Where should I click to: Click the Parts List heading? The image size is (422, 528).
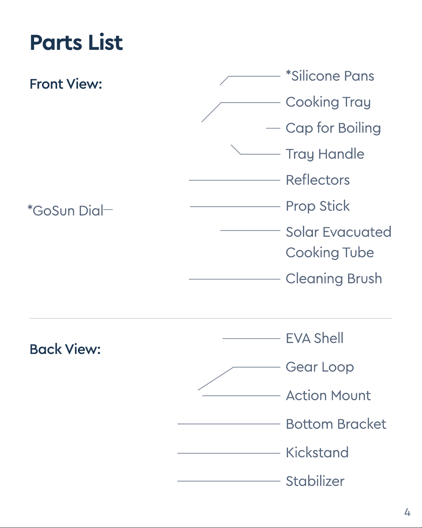(x=76, y=43)
